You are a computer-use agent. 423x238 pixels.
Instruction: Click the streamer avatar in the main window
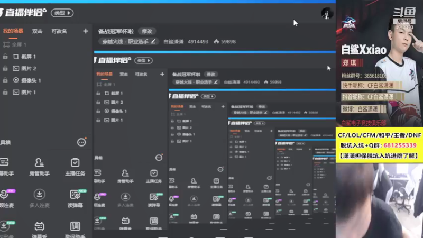click(327, 13)
